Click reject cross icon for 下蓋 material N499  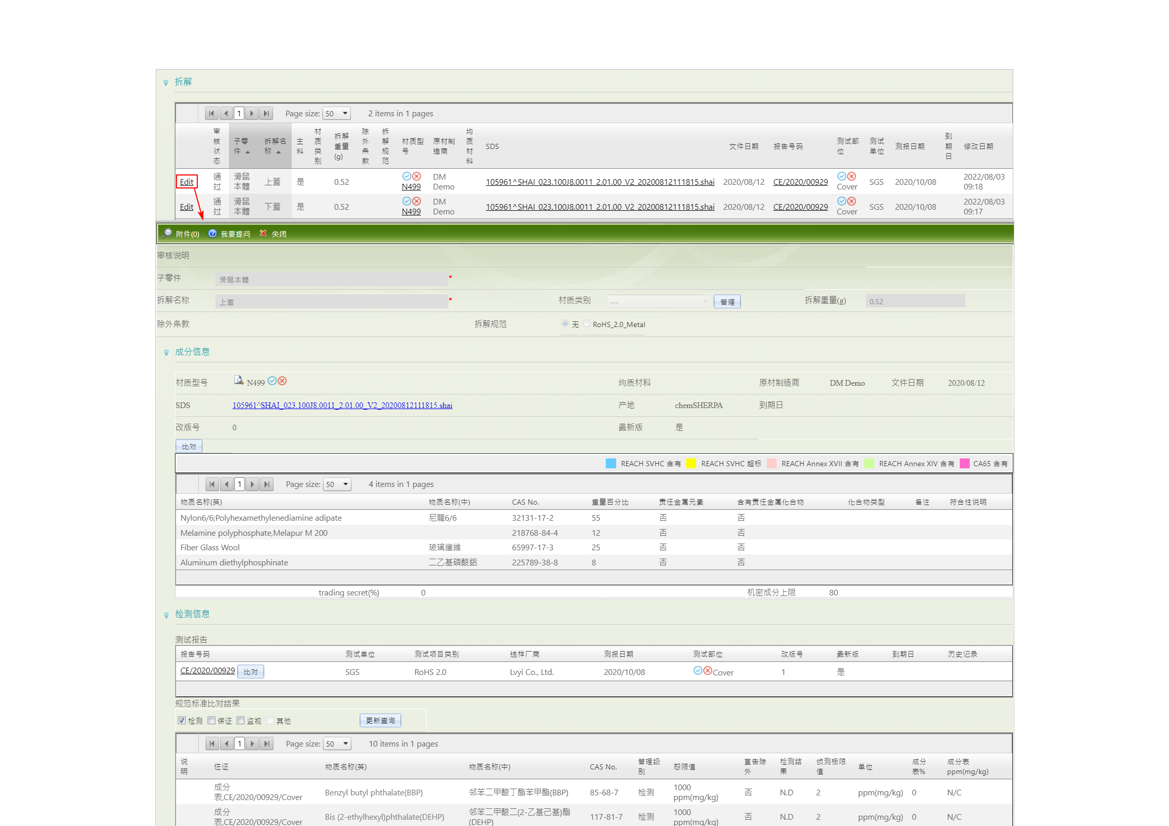416,201
